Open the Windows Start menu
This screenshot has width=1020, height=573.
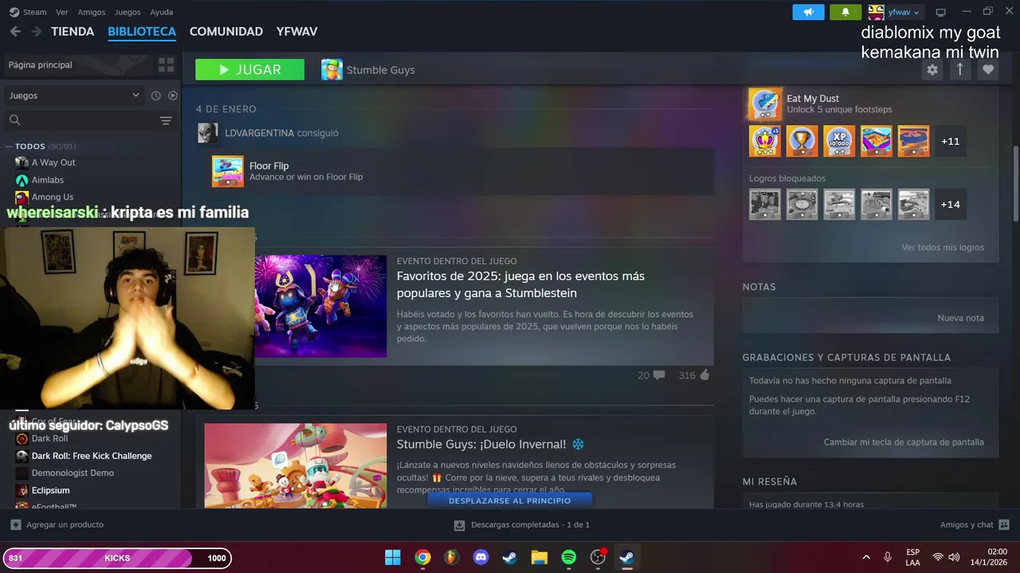coord(393,557)
